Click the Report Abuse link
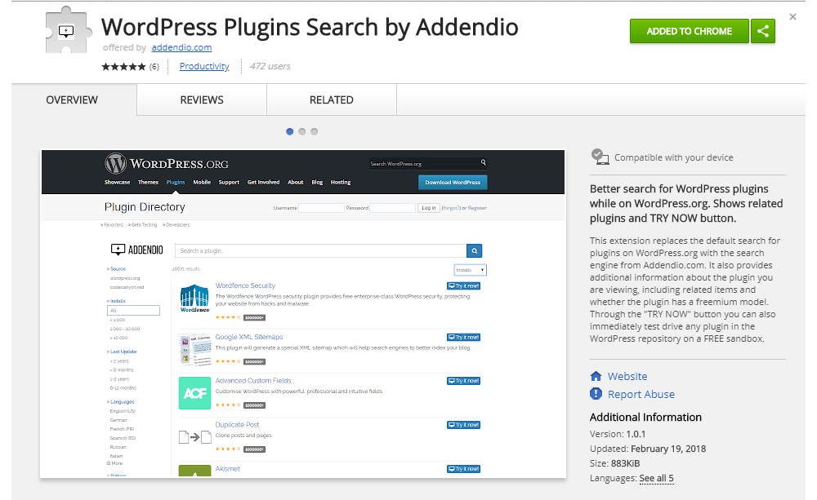Image resolution: width=817 pixels, height=500 pixels. coord(641,395)
